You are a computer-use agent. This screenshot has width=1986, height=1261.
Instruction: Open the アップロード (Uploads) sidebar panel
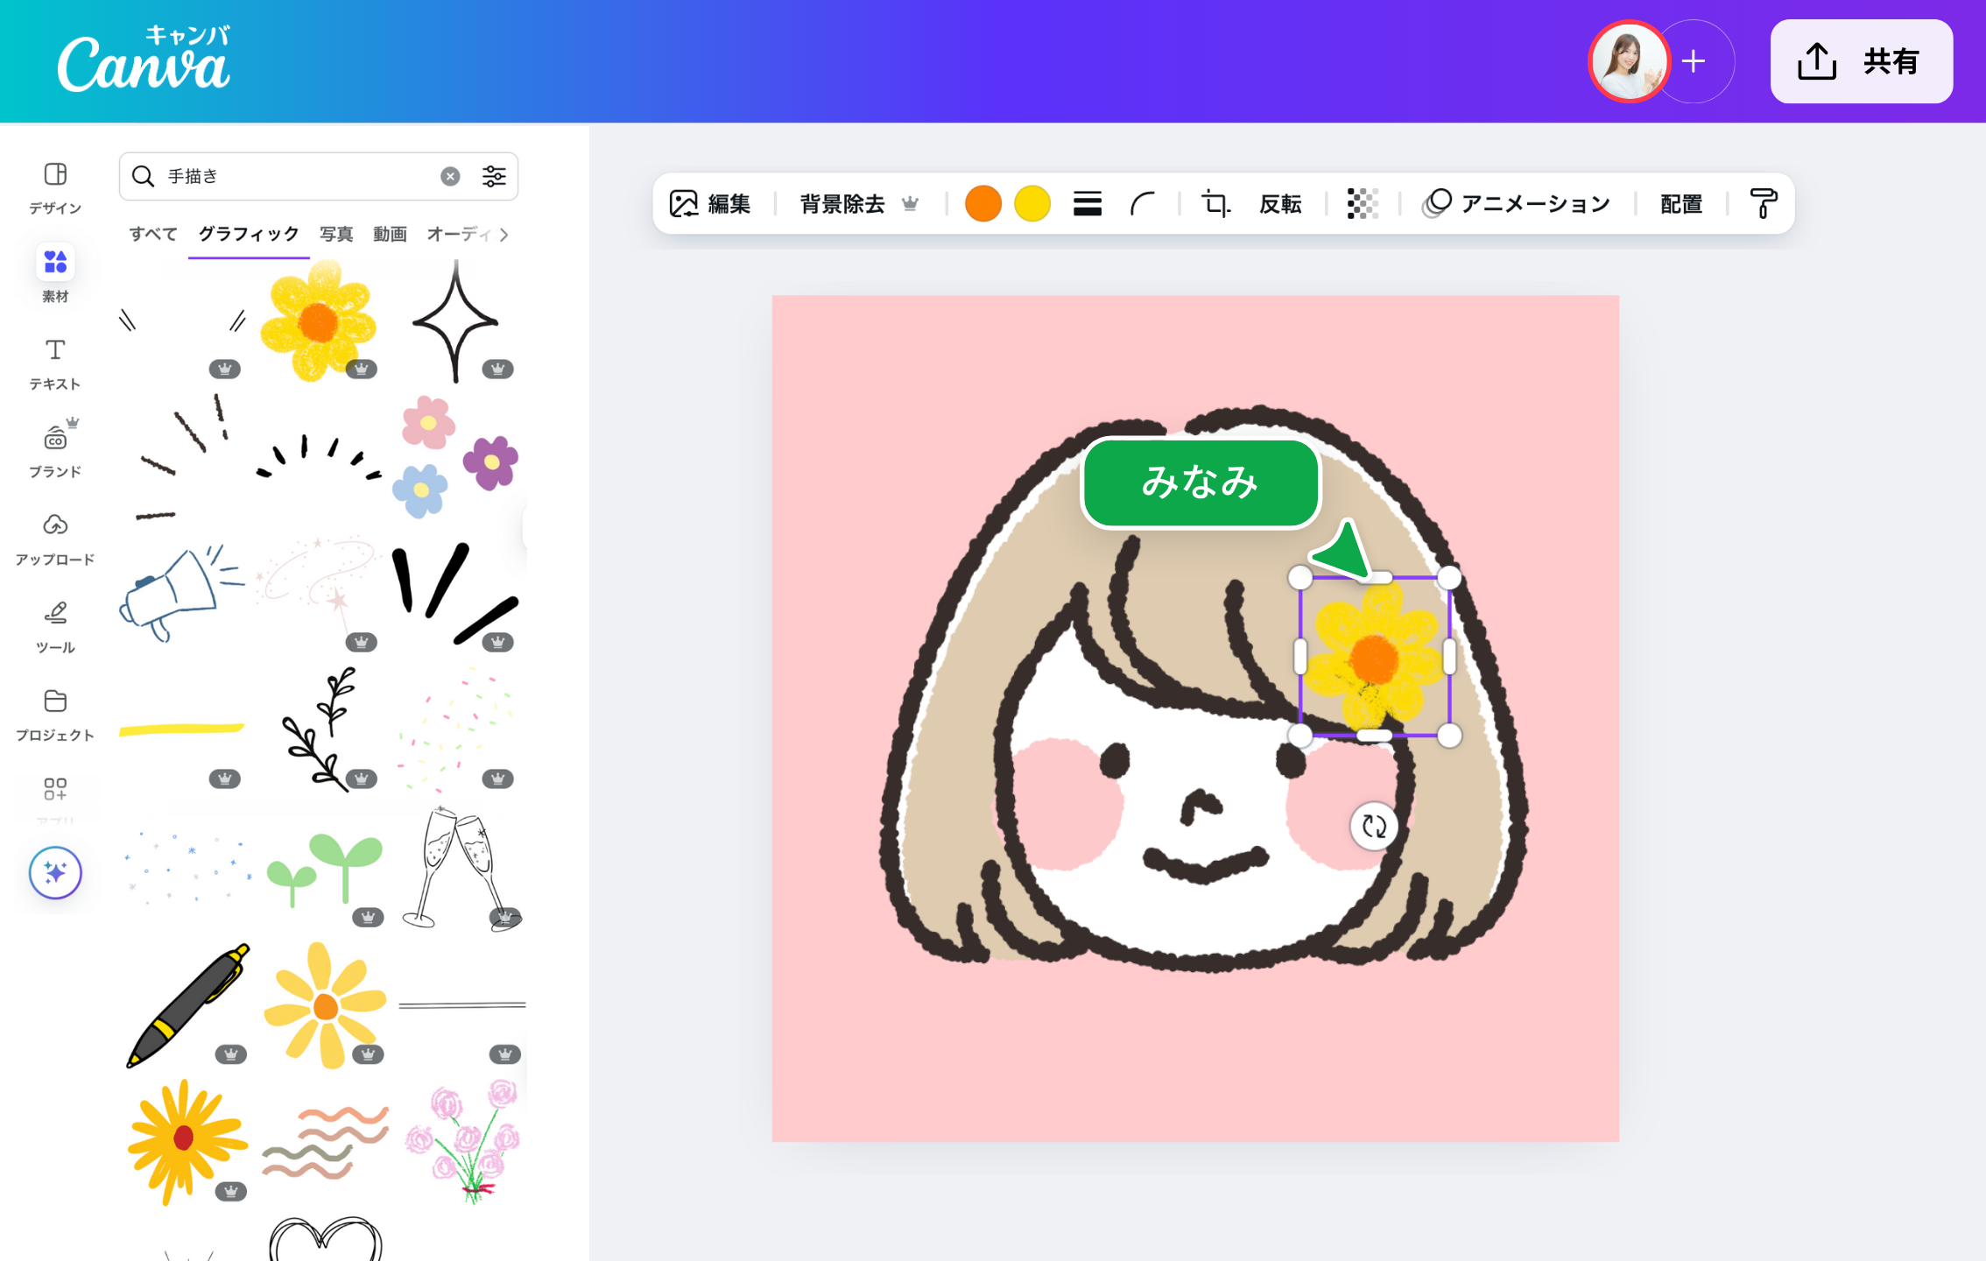(x=55, y=539)
